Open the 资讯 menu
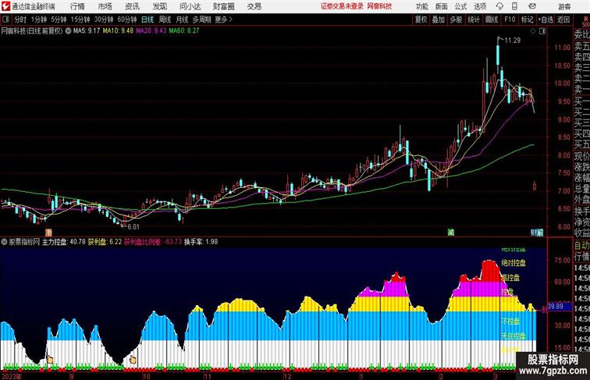This screenshot has width=590, height=380. [x=132, y=6]
